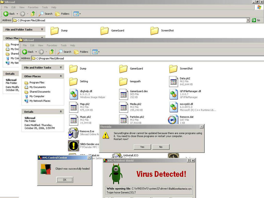264x198 pixels.
Task: Click Up folder icon in front Silkroad window
Action: coord(52,52)
